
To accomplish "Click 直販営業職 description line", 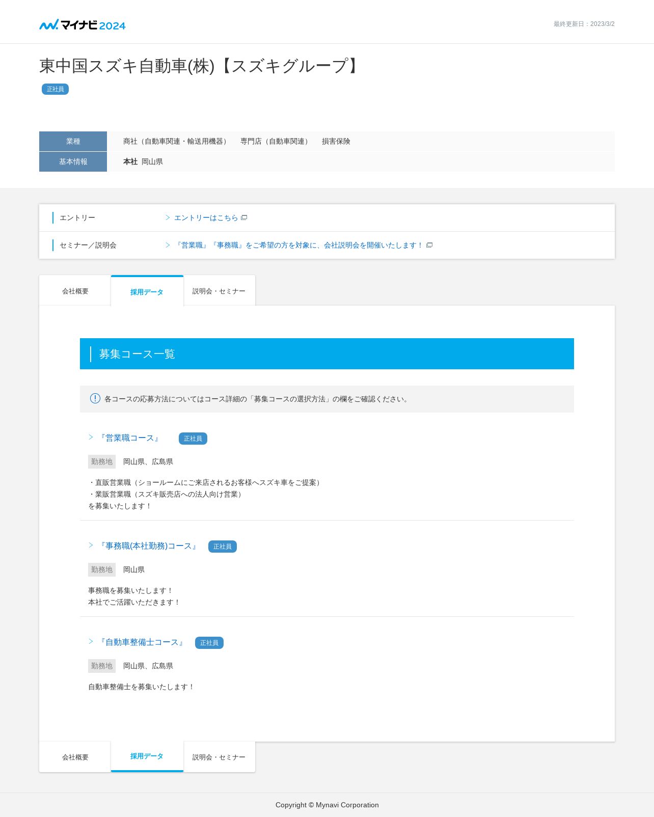I will 206,482.
